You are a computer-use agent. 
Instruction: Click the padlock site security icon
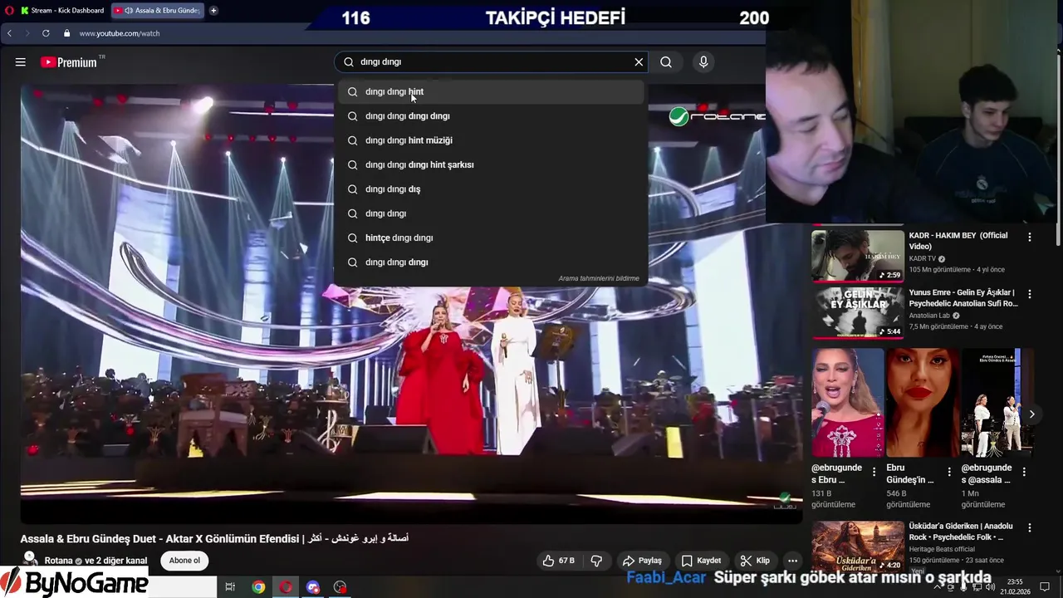coord(69,33)
